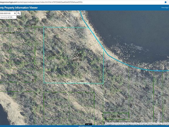Viewport: 169px width, 127px height.
Task: Bookmark this page with the star icon
Action: click(x=165, y=2)
